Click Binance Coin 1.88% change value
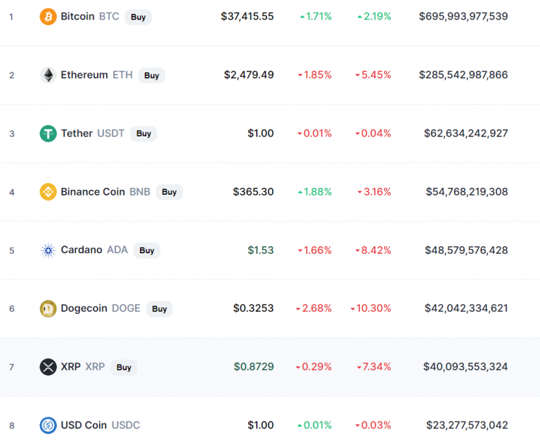This screenshot has height=441, width=540. [x=315, y=191]
